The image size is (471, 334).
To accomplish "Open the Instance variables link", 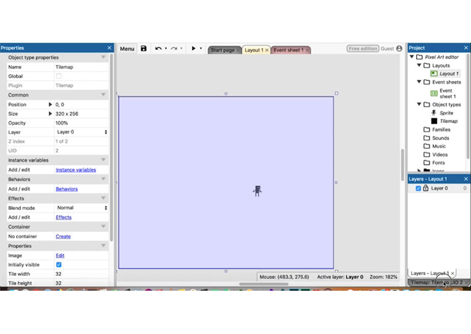I will [x=76, y=170].
